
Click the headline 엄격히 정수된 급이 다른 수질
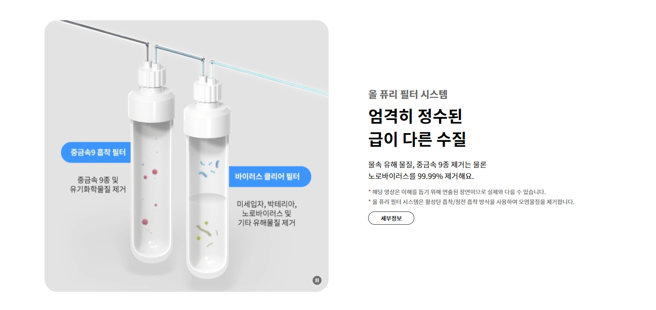coord(417,127)
